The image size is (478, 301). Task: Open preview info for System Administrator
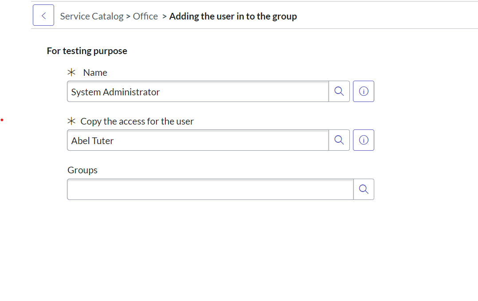[363, 91]
